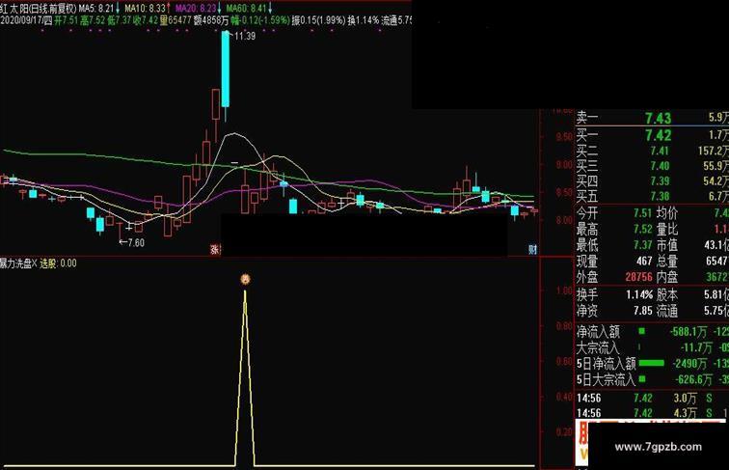Click the 5日大宗流入 -626.6万 row

click(652, 379)
